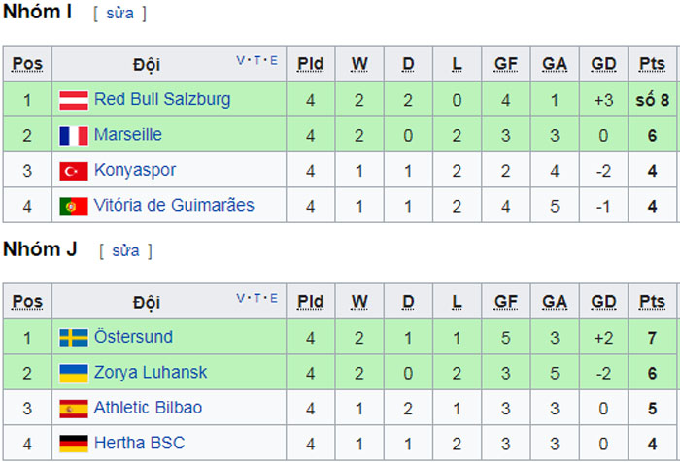Click the Sweden flag beside Östersund
The image size is (680, 462).
[74, 338]
